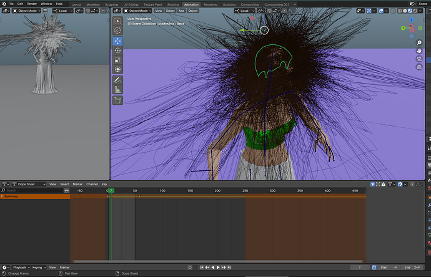Select the Move tool
The image size is (431, 277).
(x=117, y=41)
